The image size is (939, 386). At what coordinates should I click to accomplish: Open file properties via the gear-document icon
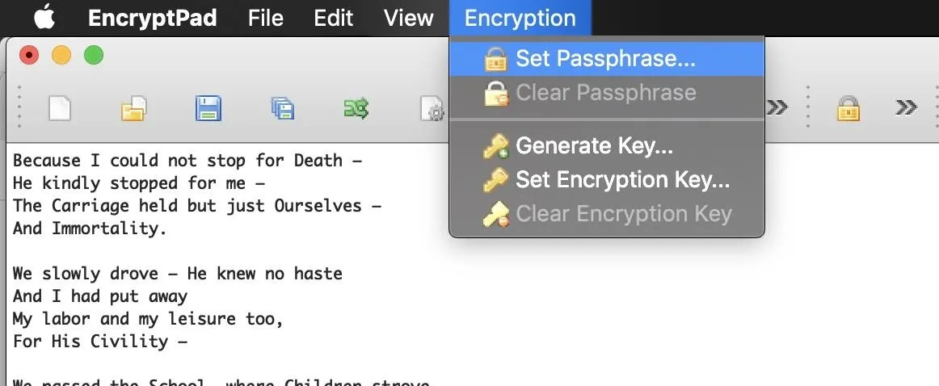tap(432, 108)
